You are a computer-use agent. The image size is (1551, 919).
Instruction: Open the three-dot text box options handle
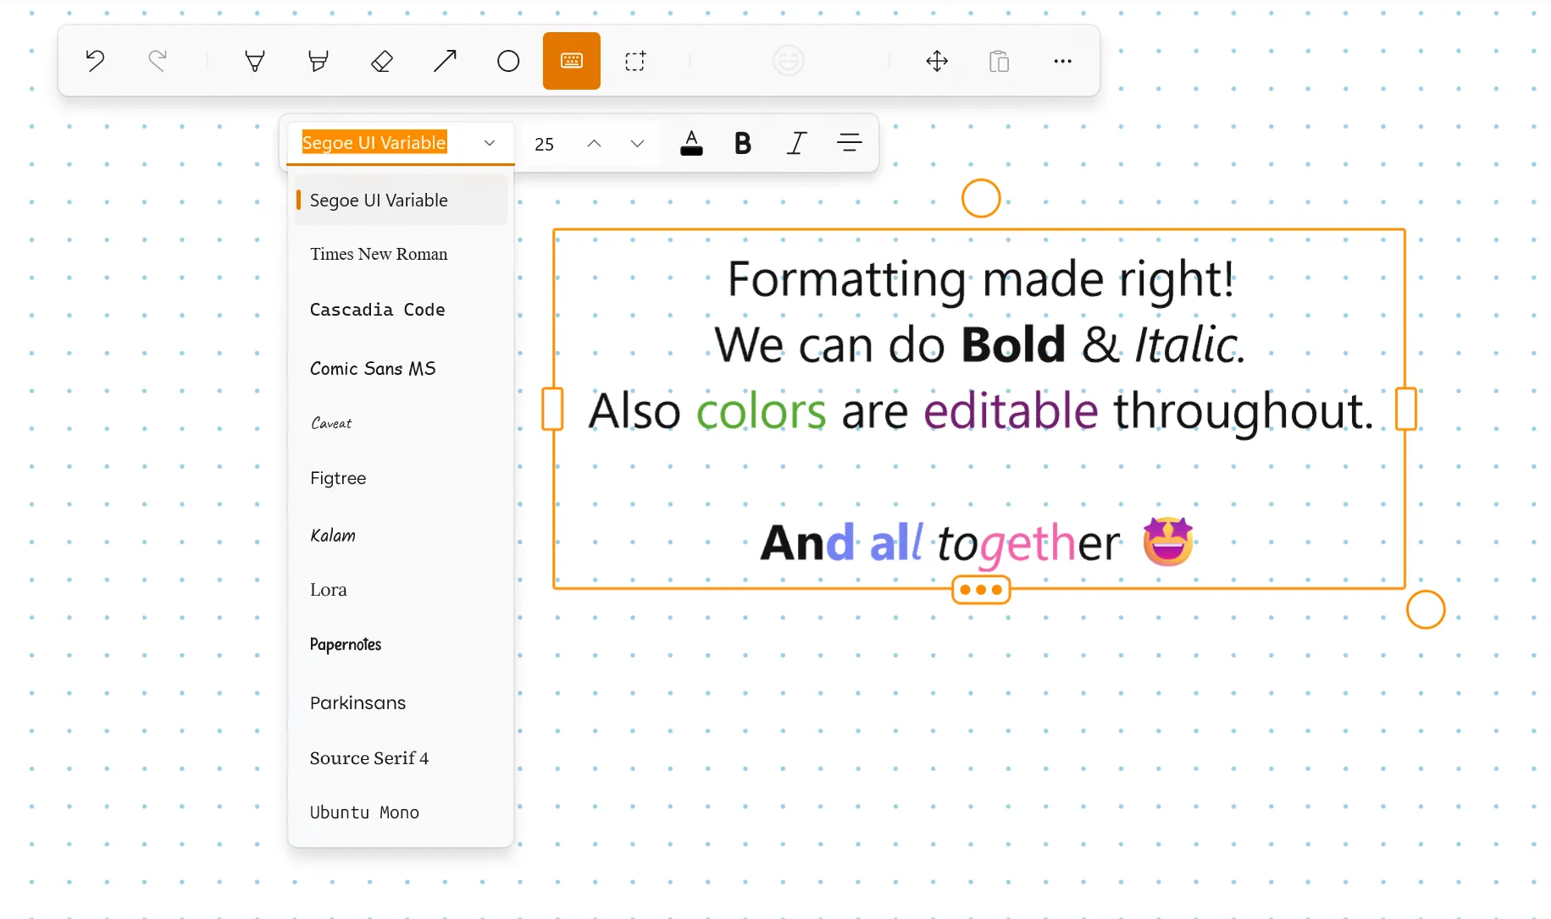(981, 590)
